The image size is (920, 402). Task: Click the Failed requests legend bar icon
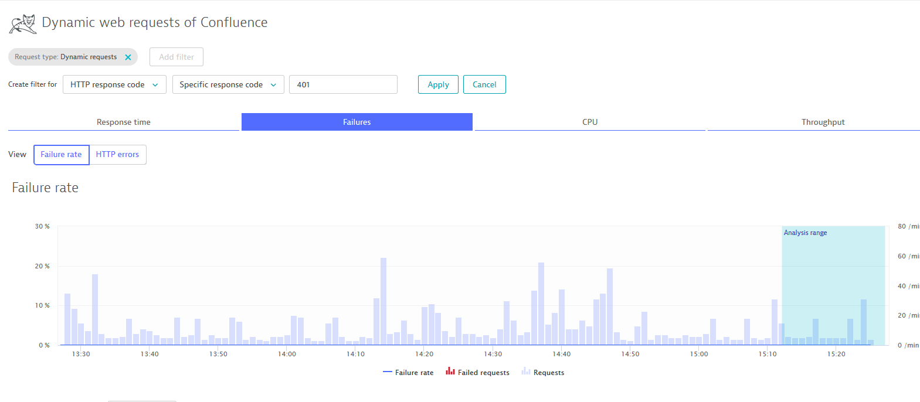pyautogui.click(x=450, y=372)
